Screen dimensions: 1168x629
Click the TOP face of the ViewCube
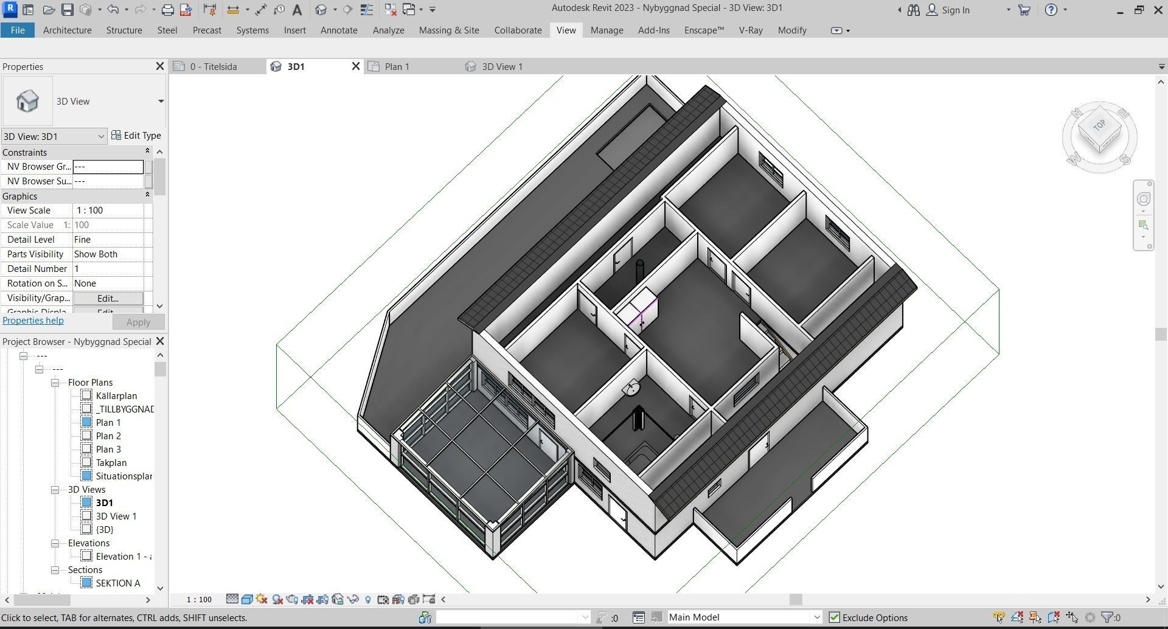(x=1099, y=126)
